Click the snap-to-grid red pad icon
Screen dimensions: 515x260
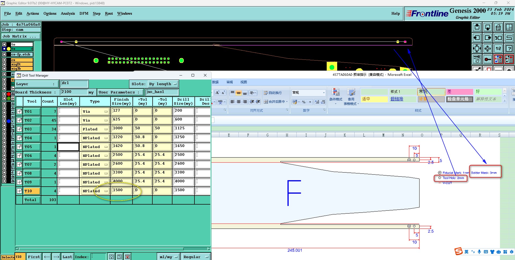tap(488, 59)
